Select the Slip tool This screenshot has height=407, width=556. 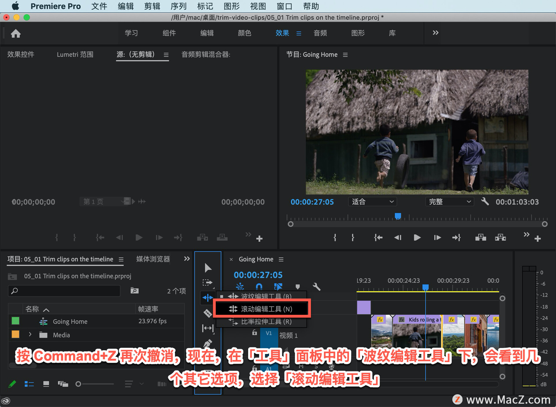tap(208, 328)
